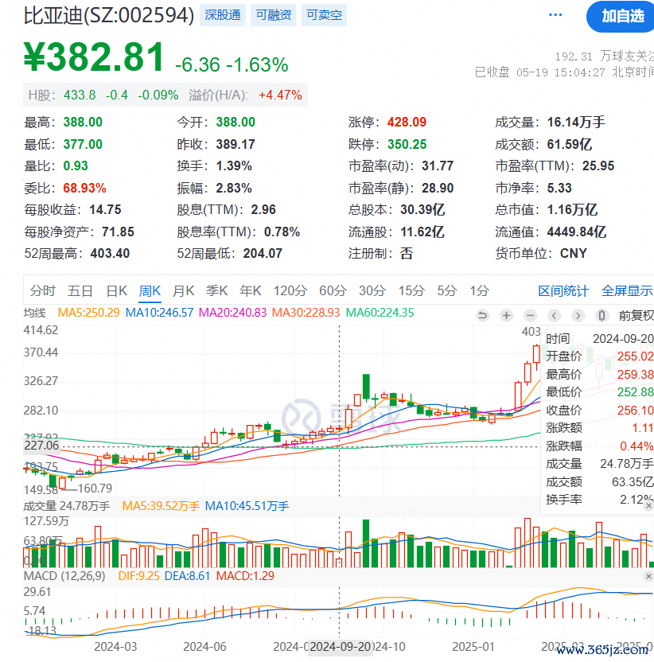
Task: Switch to the 120分 chart tab
Action: (290, 290)
